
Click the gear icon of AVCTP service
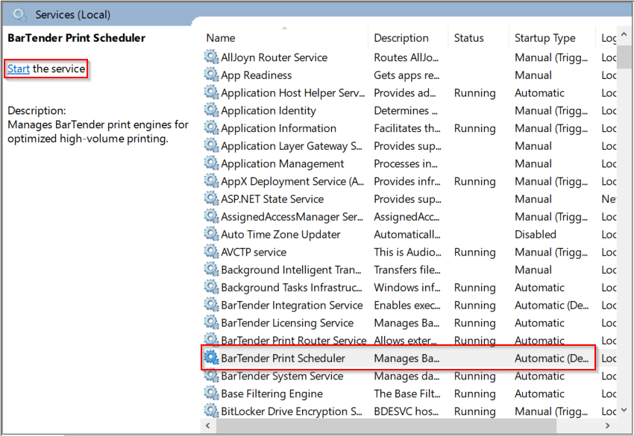pos(212,252)
